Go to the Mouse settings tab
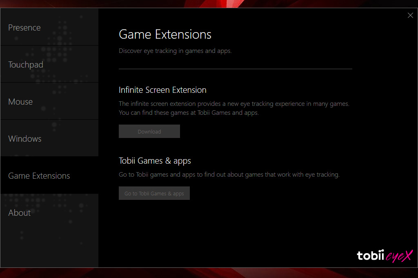This screenshot has height=278, width=418. point(49,101)
